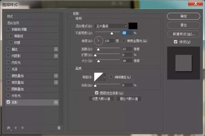Click the angle dial control
This screenshot has width=205, height=136.
click(99, 41)
